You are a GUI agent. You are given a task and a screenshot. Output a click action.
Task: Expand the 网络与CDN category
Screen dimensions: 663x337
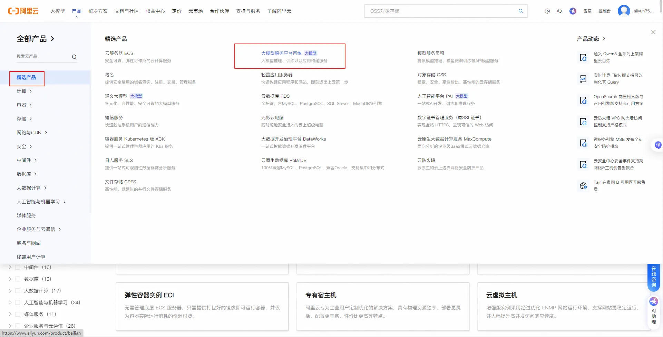(32, 133)
